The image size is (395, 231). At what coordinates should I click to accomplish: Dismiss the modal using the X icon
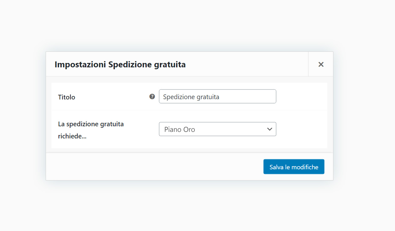click(x=321, y=64)
